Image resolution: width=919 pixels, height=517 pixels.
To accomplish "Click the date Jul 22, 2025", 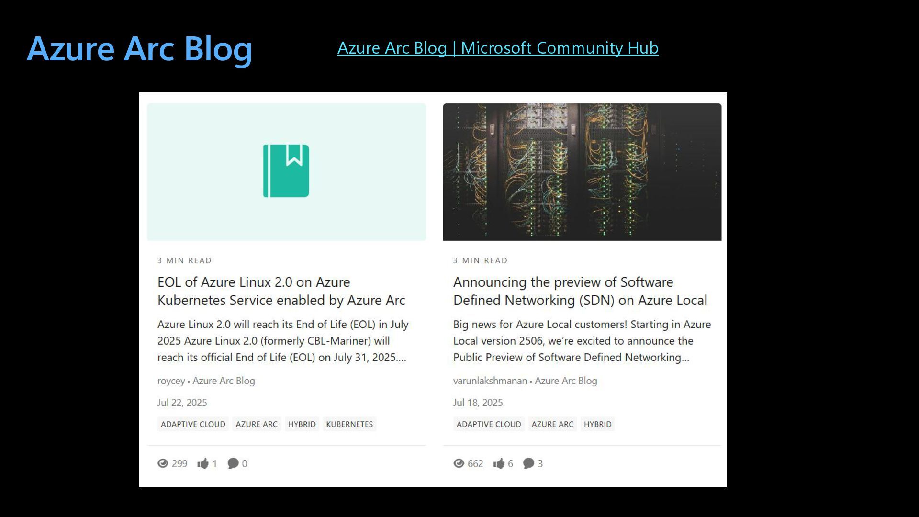I will click(x=182, y=403).
